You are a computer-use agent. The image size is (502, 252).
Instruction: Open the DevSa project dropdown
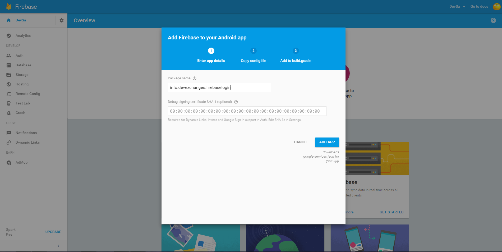pyautogui.click(x=457, y=7)
